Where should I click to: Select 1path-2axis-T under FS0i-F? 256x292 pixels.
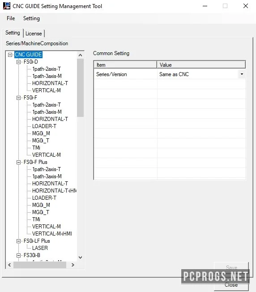[47, 105]
